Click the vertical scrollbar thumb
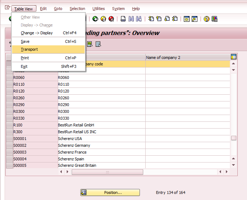Viewport: 247px width, 200px height. pos(233,138)
